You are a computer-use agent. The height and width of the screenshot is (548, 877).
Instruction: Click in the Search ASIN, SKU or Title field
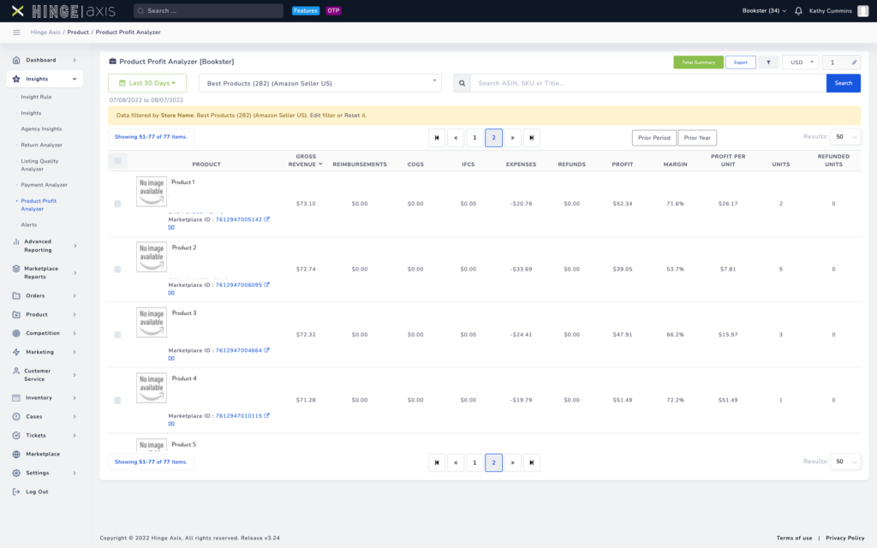pyautogui.click(x=647, y=83)
